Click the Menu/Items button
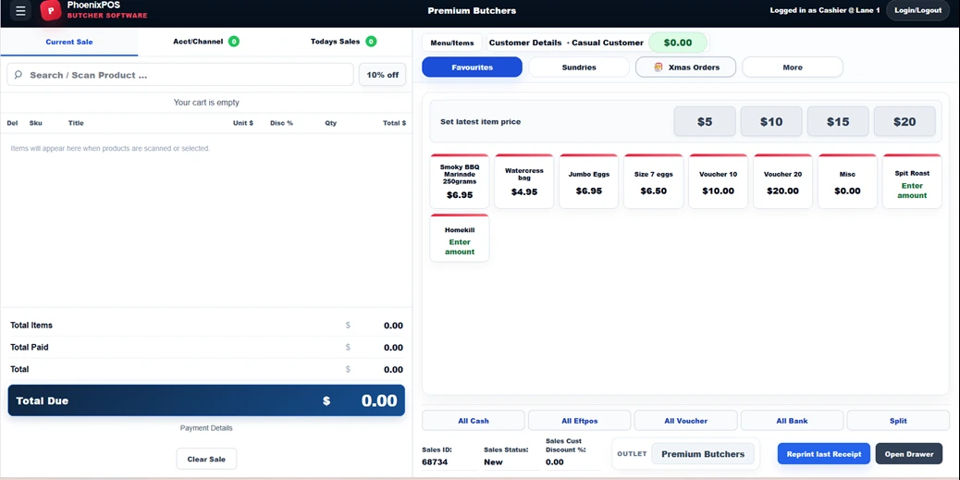 [x=452, y=43]
